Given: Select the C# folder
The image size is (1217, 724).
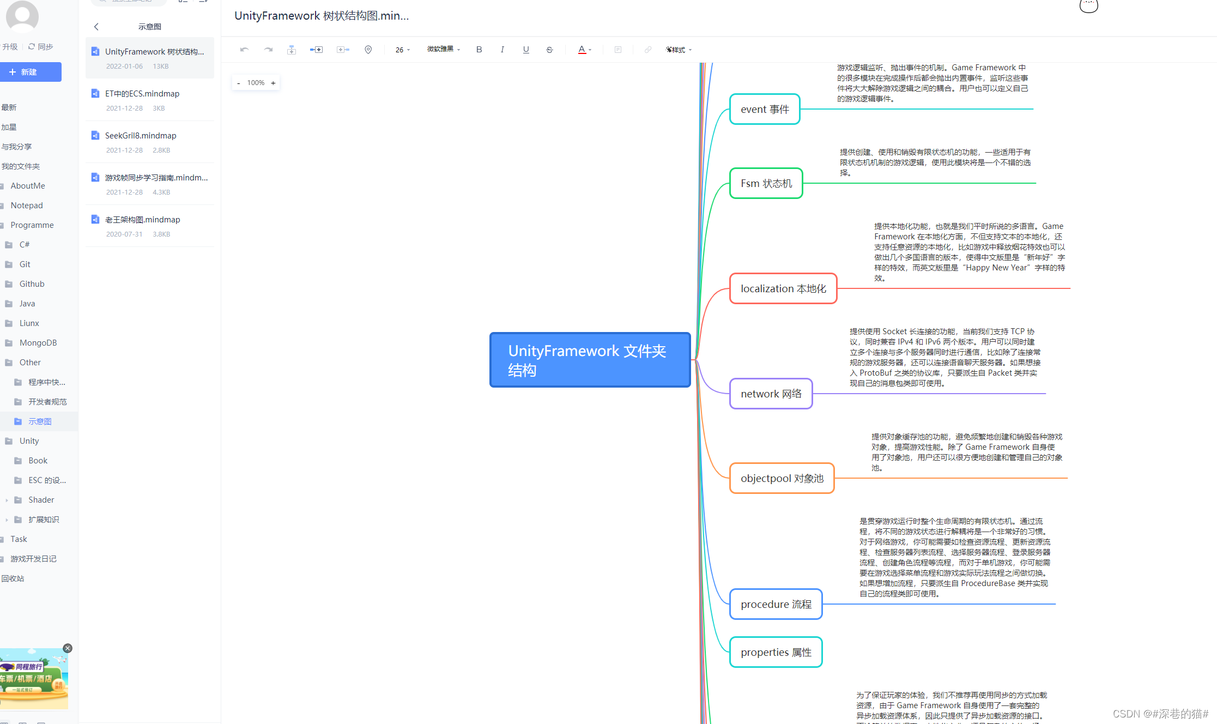Looking at the screenshot, I should [x=25, y=245].
